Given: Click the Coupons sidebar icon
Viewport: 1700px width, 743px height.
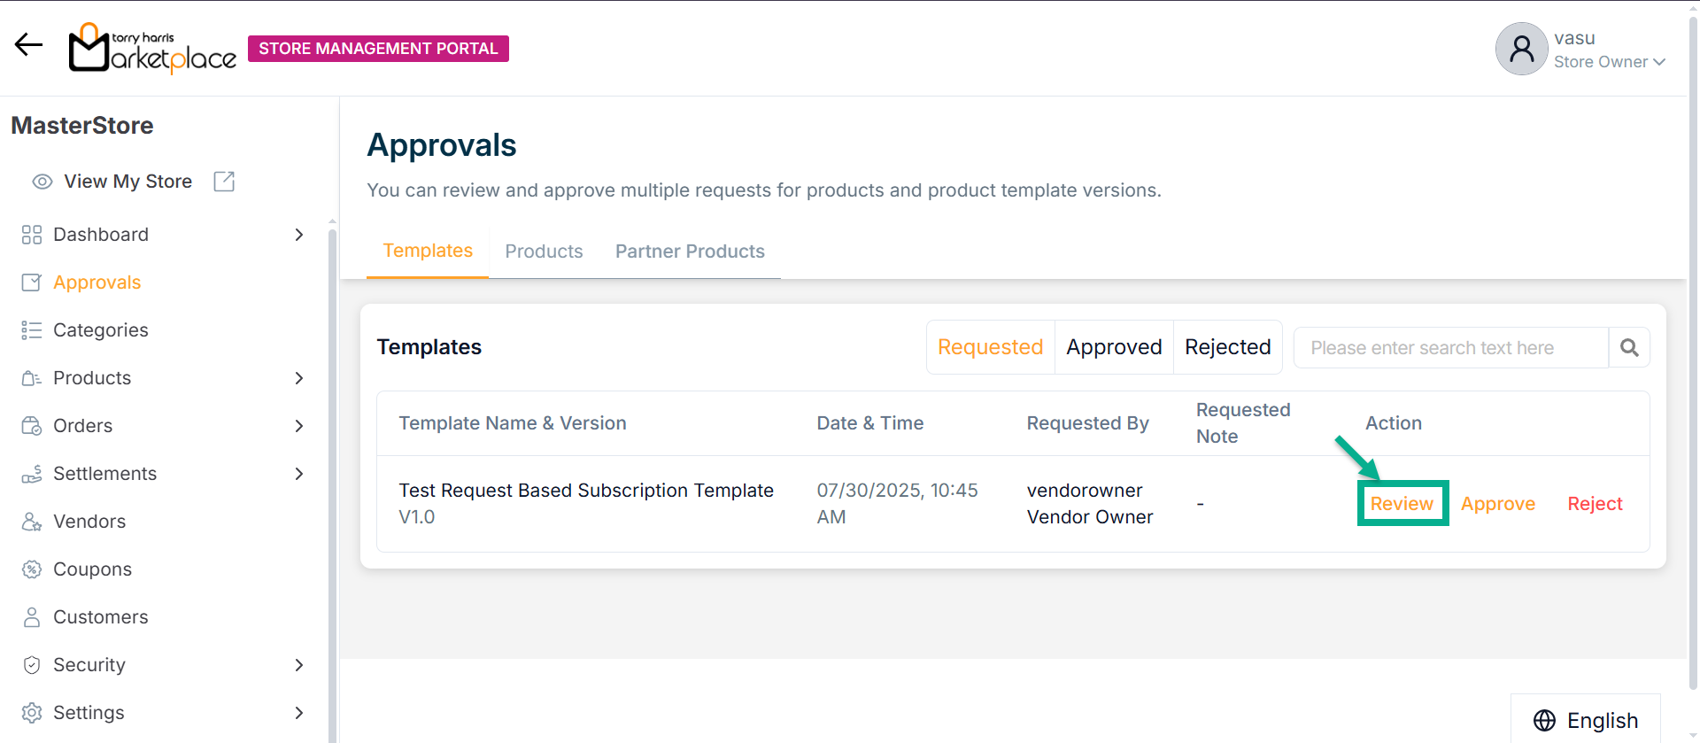Looking at the screenshot, I should point(32,569).
